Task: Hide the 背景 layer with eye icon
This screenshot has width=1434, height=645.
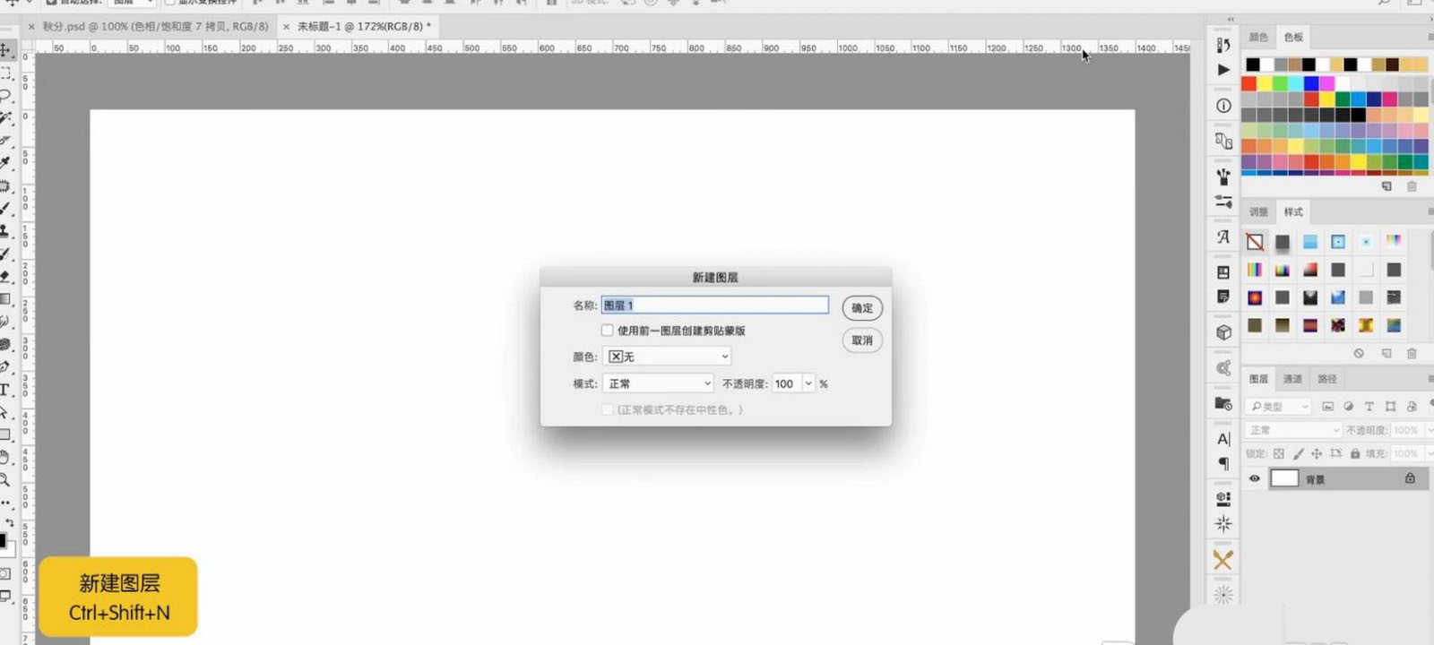Action: click(1255, 478)
